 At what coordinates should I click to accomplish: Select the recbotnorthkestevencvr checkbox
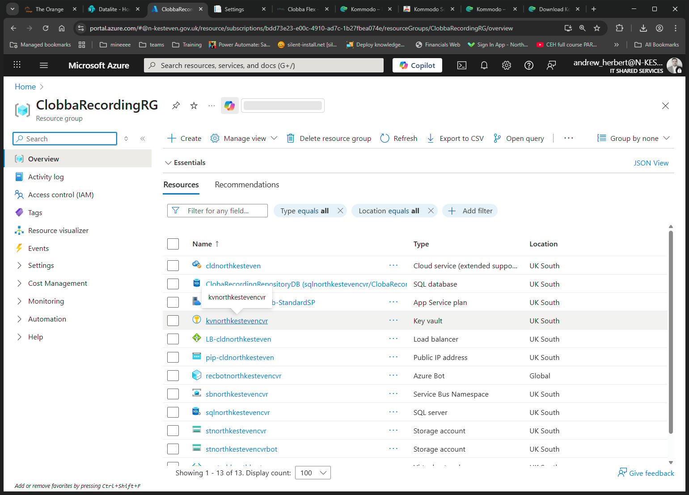click(173, 376)
